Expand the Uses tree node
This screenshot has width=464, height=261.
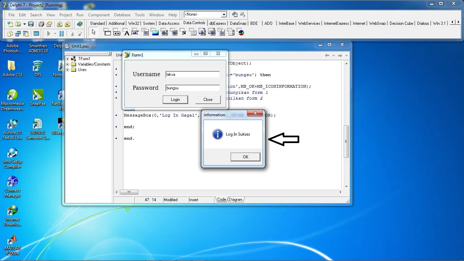[68, 70]
